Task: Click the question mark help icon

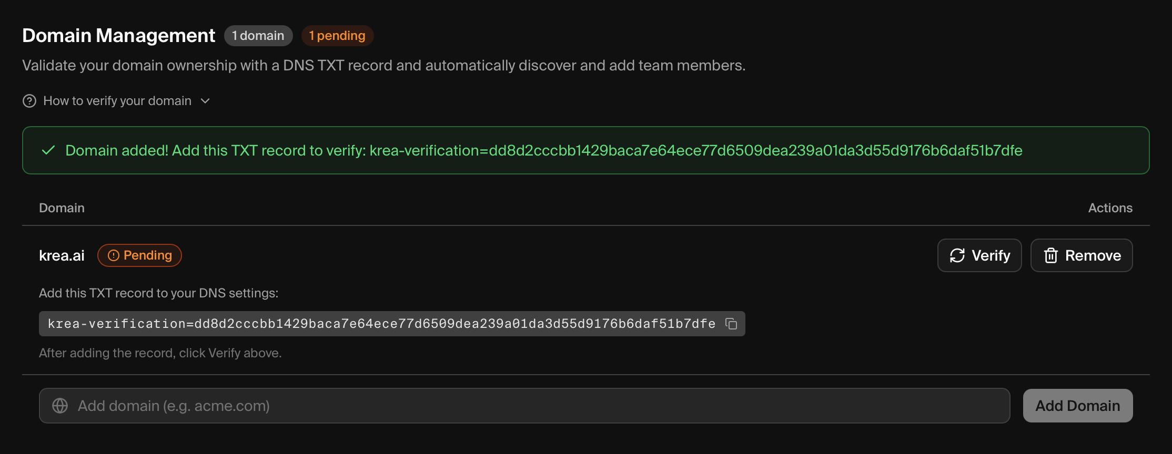Action: pyautogui.click(x=29, y=101)
